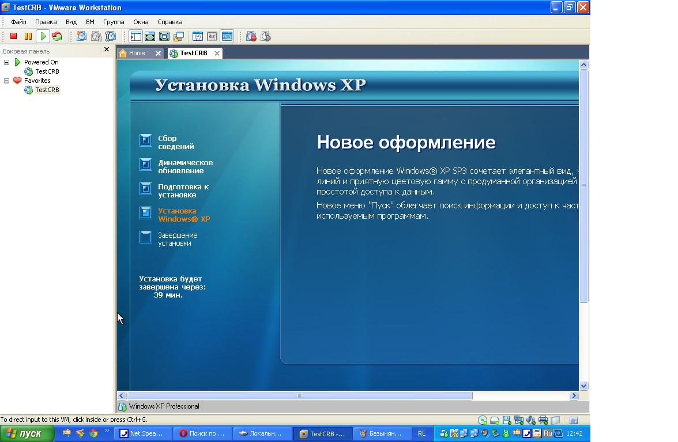Select Favorites heart item in sidebar
The image size is (678, 442).
coord(37,81)
